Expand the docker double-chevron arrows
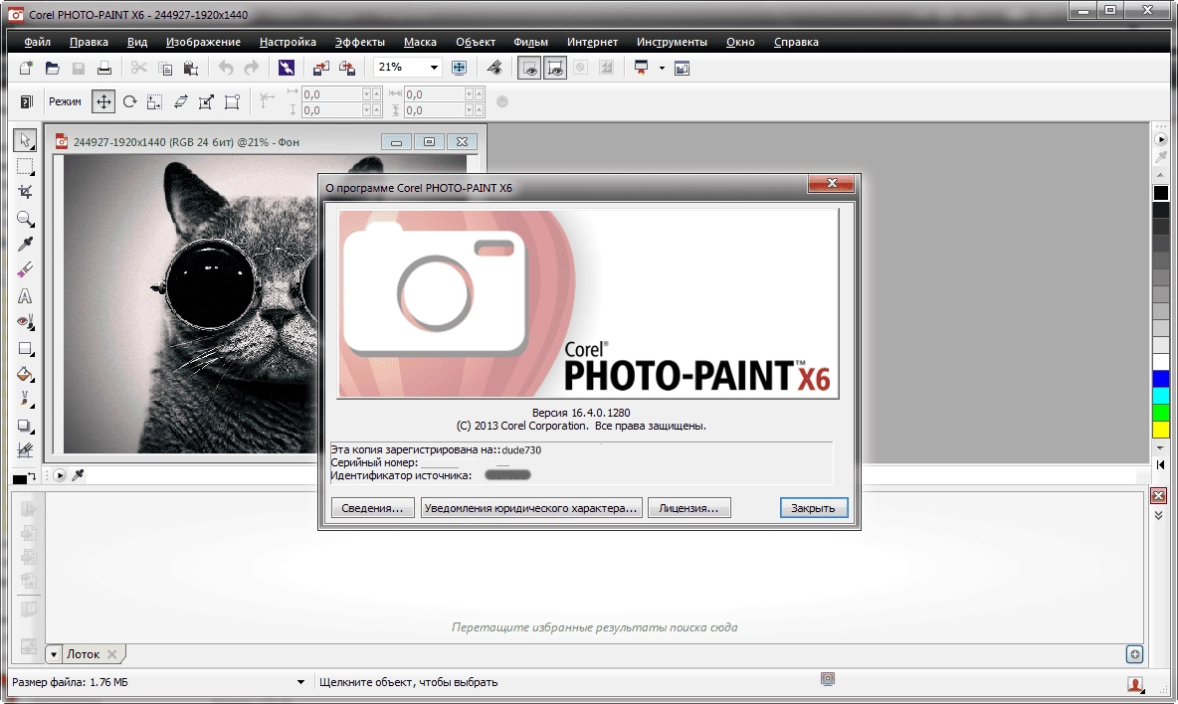This screenshot has height=704, width=1178. click(x=1158, y=515)
